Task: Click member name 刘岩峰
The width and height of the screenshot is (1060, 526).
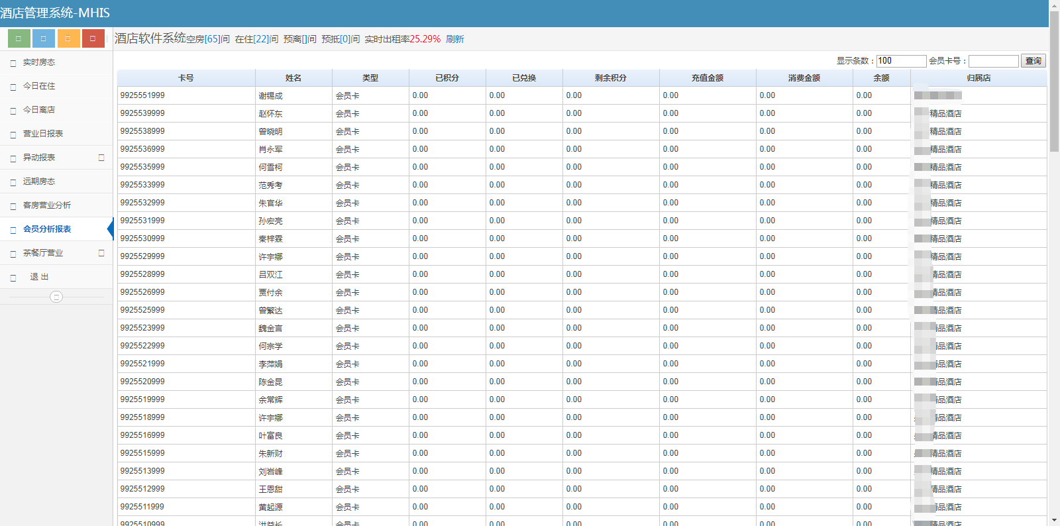Action: (270, 472)
